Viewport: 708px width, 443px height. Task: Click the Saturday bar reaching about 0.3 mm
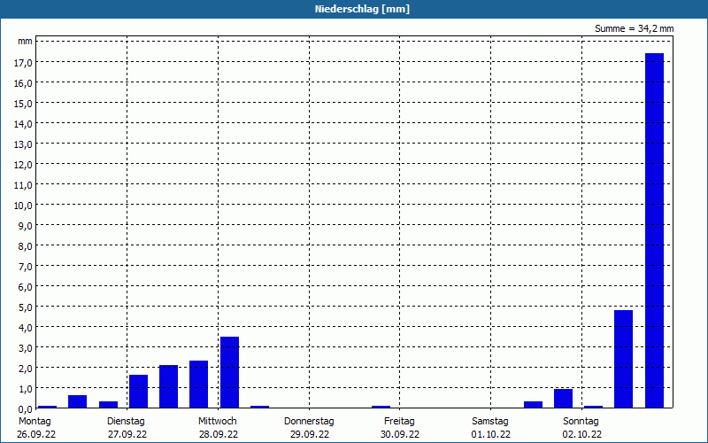pyautogui.click(x=534, y=405)
